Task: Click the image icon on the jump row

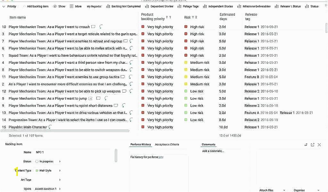Action: tap(90, 98)
